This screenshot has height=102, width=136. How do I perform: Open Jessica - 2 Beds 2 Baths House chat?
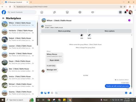[18, 78]
